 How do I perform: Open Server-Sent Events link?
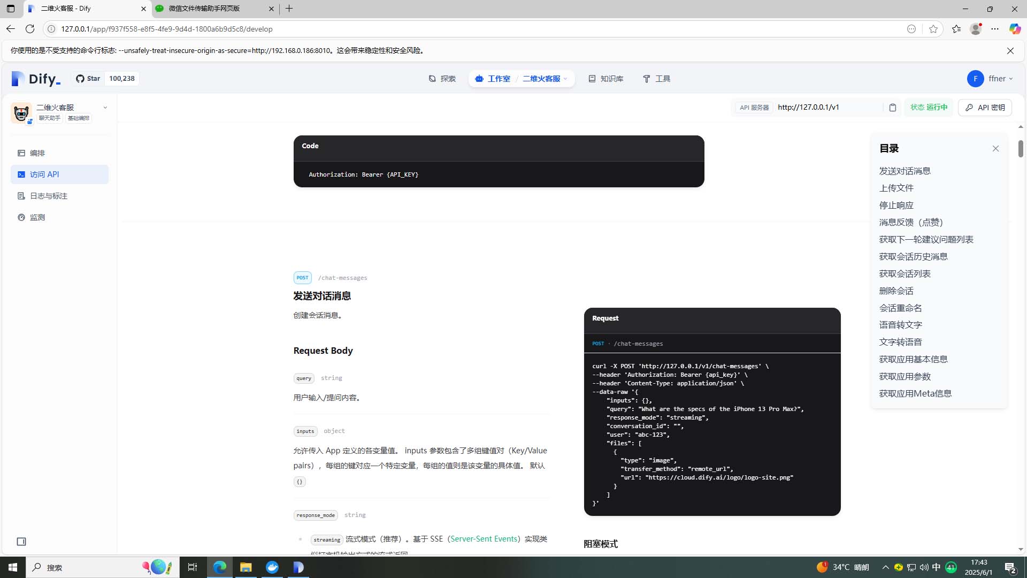coord(484,539)
